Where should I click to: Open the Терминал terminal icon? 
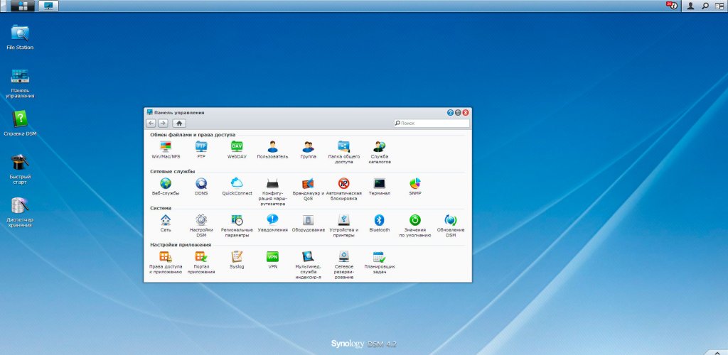click(379, 183)
